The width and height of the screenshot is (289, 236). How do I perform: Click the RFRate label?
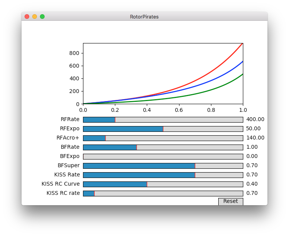click(x=70, y=119)
